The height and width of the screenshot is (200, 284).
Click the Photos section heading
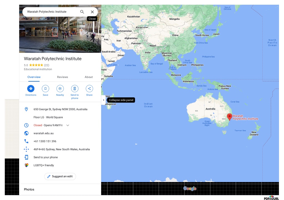tap(29, 189)
